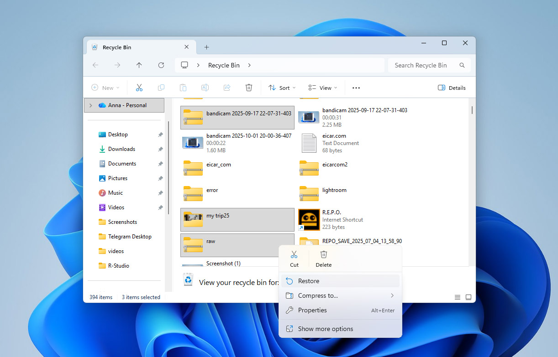Screen dimensions: 558x357
Task: Open the Sort dropdown
Action: (x=281, y=87)
